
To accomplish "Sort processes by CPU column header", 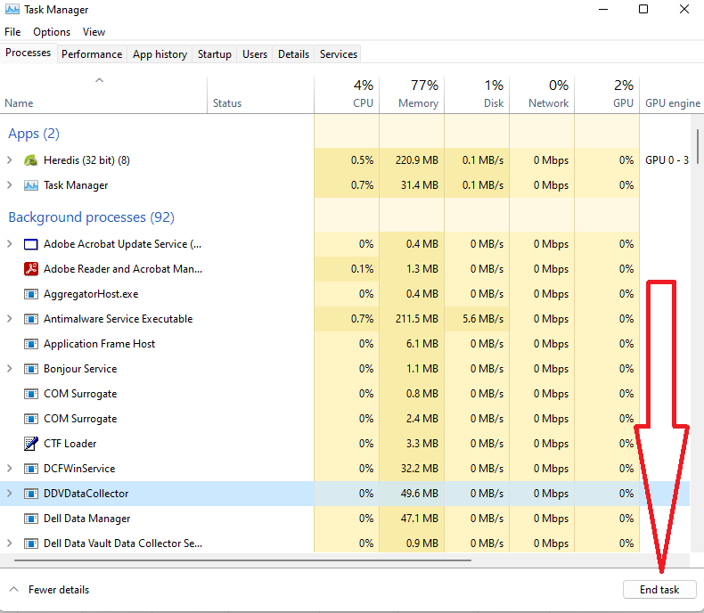I will click(347, 94).
